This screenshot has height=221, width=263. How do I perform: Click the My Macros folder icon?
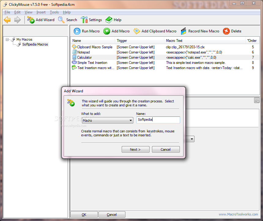[x=13, y=39]
